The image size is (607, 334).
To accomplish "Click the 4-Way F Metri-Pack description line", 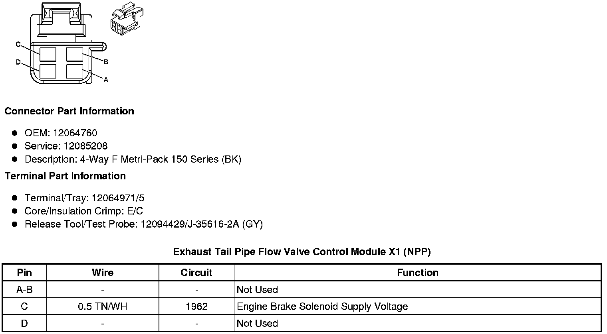I will [133, 159].
